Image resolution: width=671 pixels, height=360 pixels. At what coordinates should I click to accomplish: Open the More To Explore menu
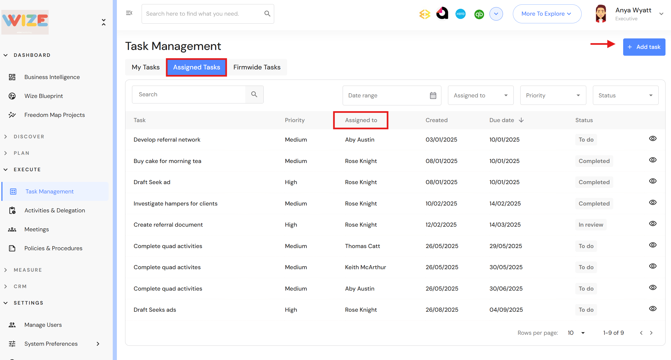coord(547,14)
